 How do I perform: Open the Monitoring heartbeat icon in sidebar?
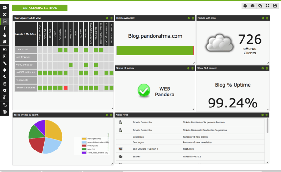point(5,8)
